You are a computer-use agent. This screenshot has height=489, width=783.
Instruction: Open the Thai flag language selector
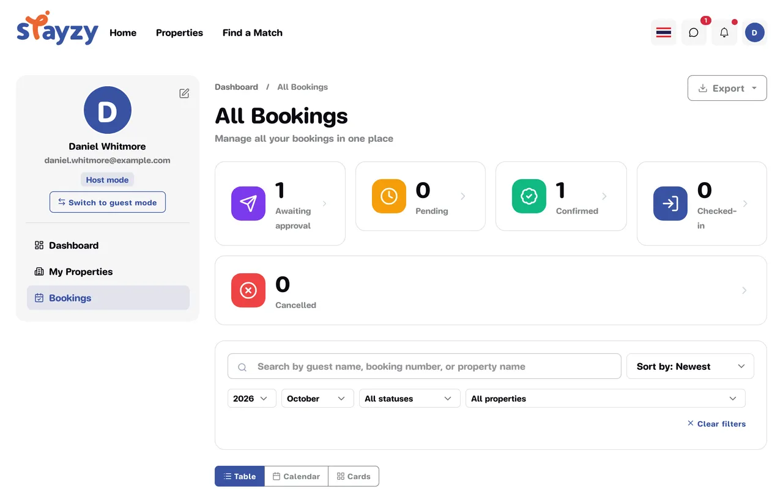(x=664, y=32)
